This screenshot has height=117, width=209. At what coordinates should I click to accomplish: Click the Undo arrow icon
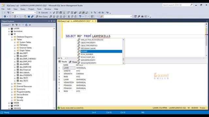[x=80, y=17]
